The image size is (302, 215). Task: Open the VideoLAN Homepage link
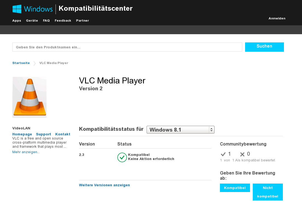pos(22,134)
